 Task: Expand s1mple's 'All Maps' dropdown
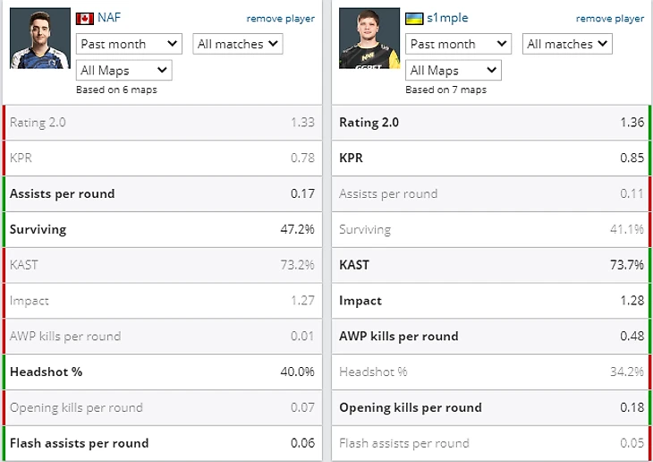point(453,70)
